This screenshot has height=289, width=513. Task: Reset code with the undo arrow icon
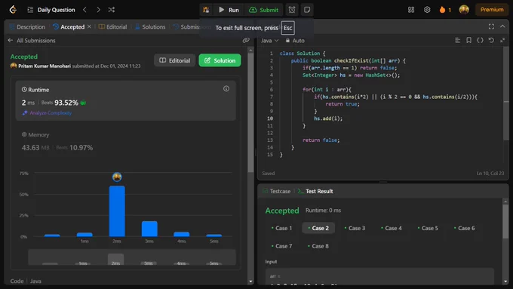(491, 40)
